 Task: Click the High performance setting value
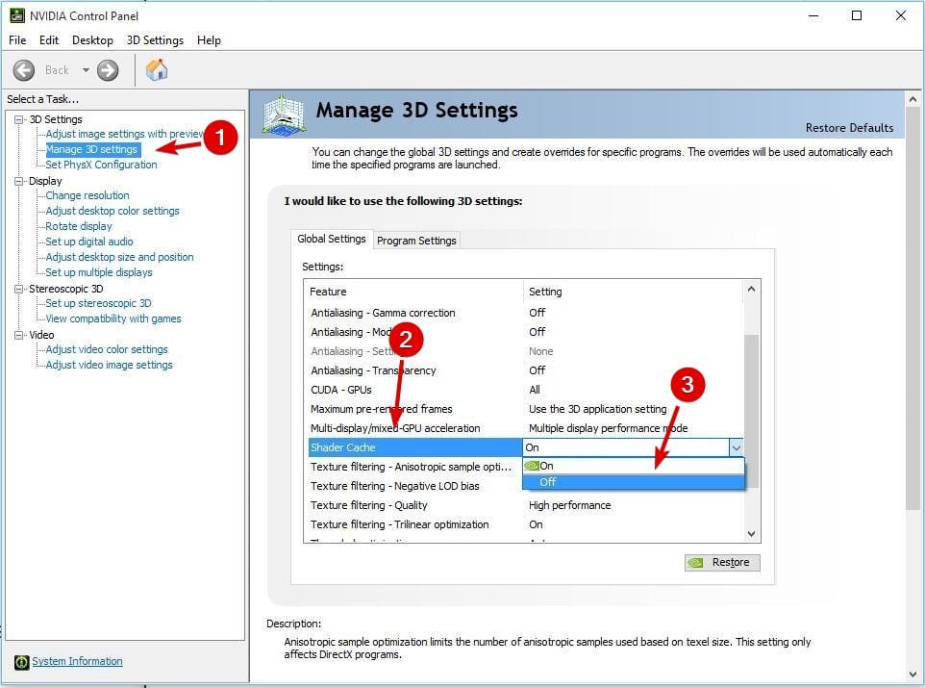point(569,505)
